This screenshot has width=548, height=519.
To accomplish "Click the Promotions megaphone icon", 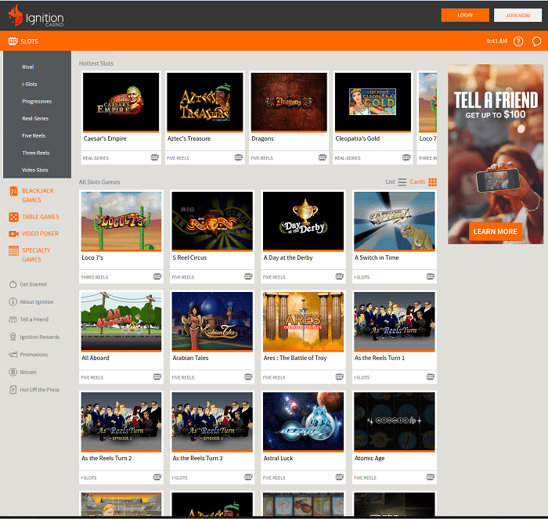I will click(13, 355).
